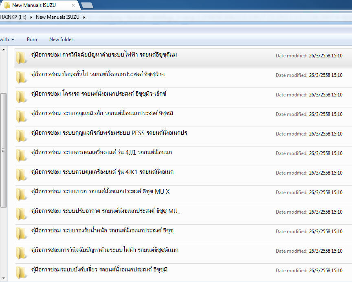Select folder icon of ระบบเบรก MU X manual
Viewport: 352px width, 282px height.
(x=21, y=195)
